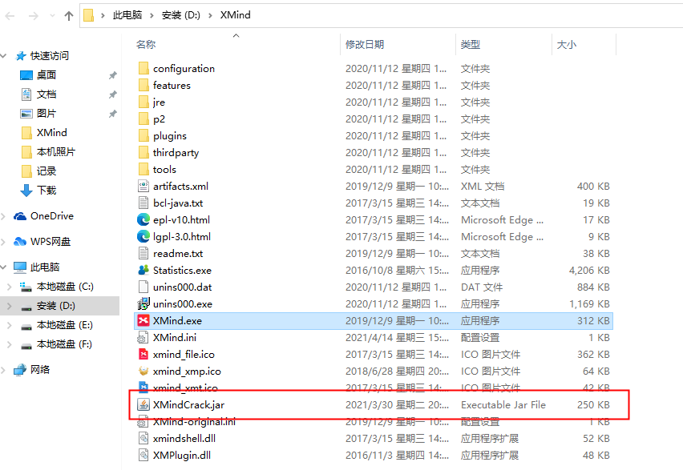The height and width of the screenshot is (470, 683).
Task: Click the Edge icon for epl-v10.html
Action: click(143, 219)
